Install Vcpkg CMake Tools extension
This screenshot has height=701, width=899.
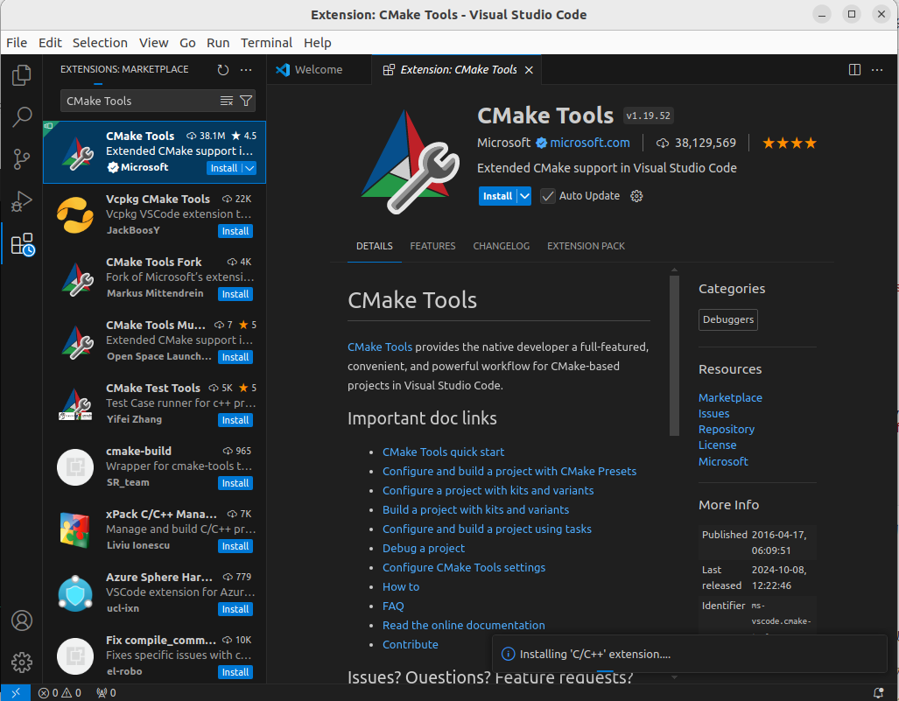(235, 231)
